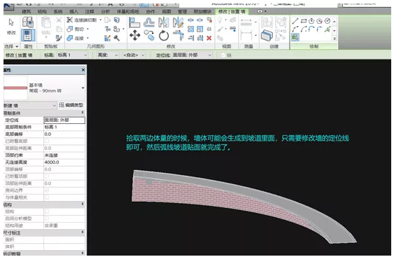Click Trim/Extend to Corner tool
Screen dimensions: 394x257
(178, 35)
